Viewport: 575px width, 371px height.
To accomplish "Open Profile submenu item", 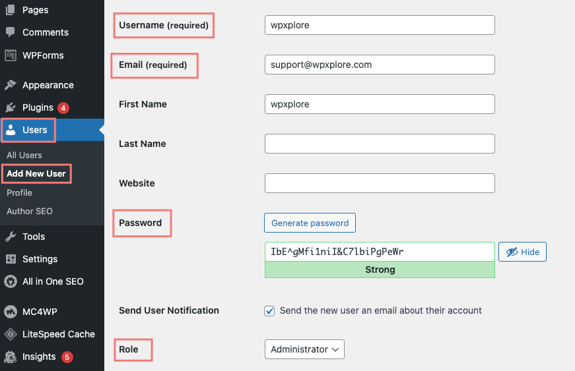I will point(19,193).
